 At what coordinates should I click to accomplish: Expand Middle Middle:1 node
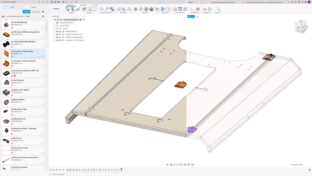pyautogui.click(x=54, y=31)
